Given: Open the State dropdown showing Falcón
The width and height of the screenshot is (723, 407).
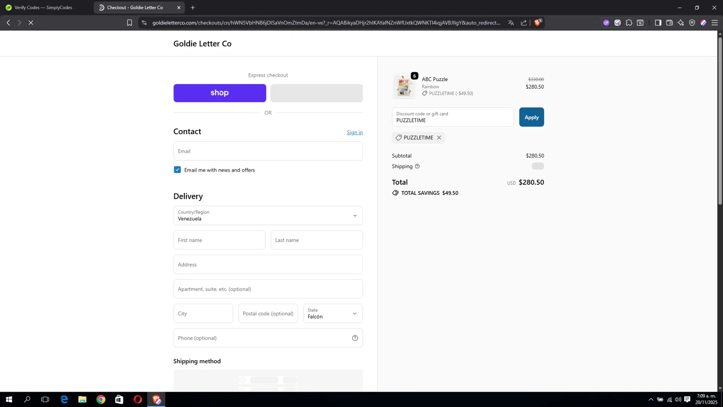Looking at the screenshot, I should pyautogui.click(x=333, y=313).
